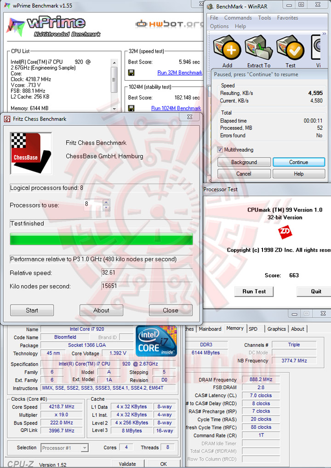Click the Code Name value Bloomfield

click(65, 337)
